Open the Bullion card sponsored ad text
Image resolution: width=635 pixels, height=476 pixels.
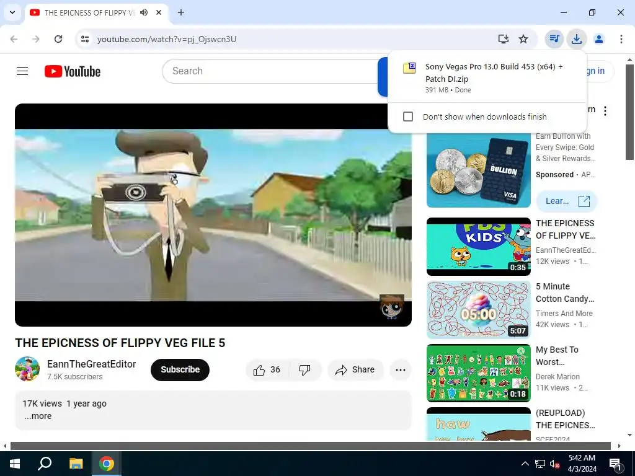[566, 148]
